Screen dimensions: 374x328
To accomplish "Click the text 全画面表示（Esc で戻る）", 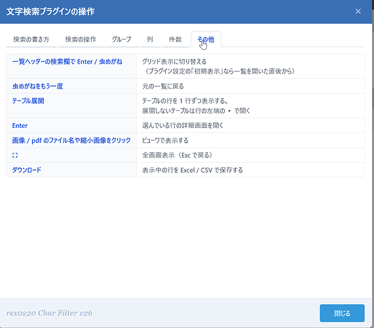I will click(x=178, y=155).
